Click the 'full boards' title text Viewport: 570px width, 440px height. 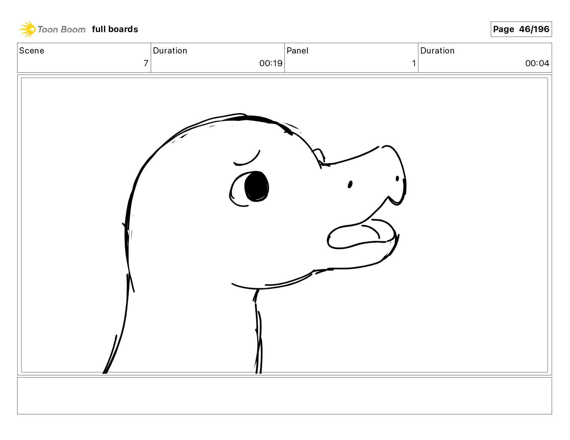115,29
